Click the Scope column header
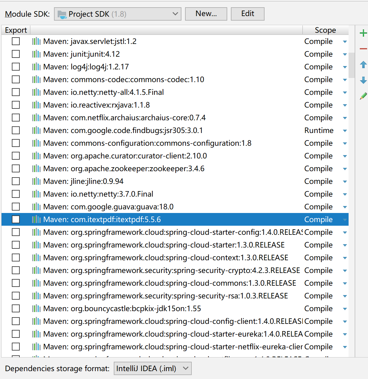The width and height of the screenshot is (368, 379). click(325, 30)
